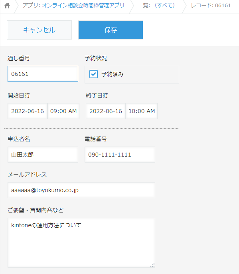Image resolution: width=239 pixels, height=274 pixels.
Task: Select the レコード: 06161 breadcrumb item
Action: tap(211, 6)
